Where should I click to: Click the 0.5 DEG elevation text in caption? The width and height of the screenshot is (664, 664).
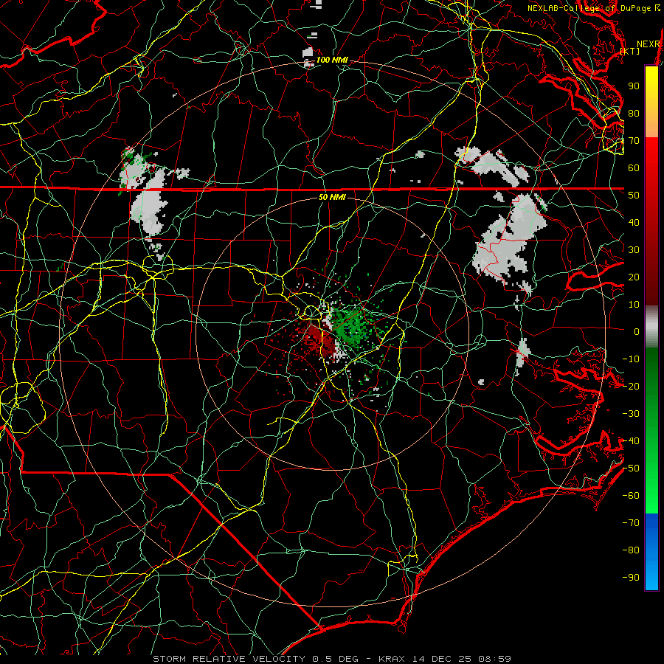coord(335,659)
